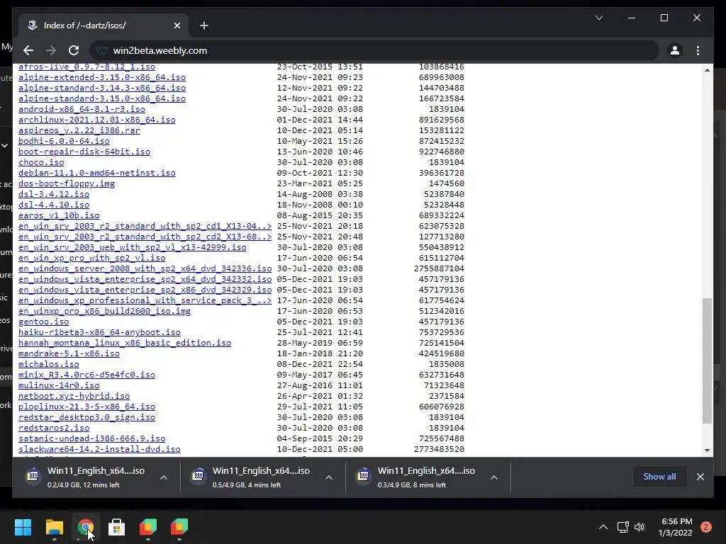Screen dimensions: 726x544
Task: Open the dos-boot-floppy.img link
Action: pyautogui.click(x=67, y=183)
